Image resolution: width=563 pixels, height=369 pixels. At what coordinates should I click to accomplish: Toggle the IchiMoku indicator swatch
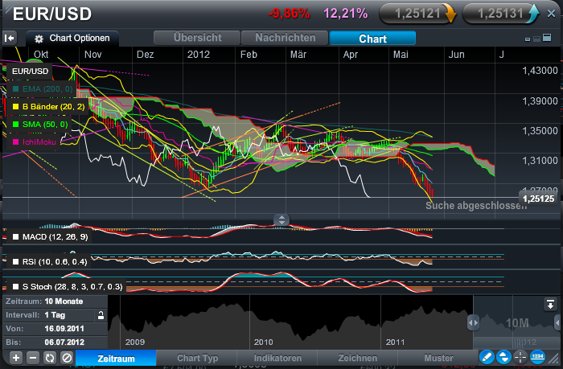click(15, 142)
